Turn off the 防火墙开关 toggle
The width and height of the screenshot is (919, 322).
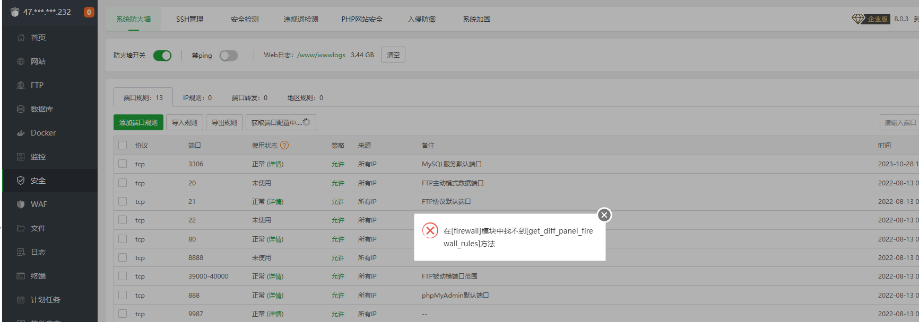coord(162,56)
